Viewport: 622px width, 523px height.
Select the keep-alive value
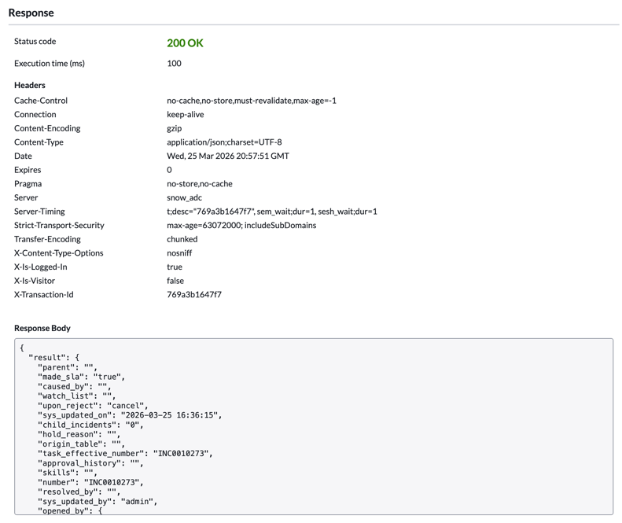[186, 114]
